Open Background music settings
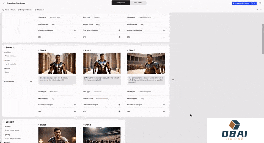 click(25, 10)
